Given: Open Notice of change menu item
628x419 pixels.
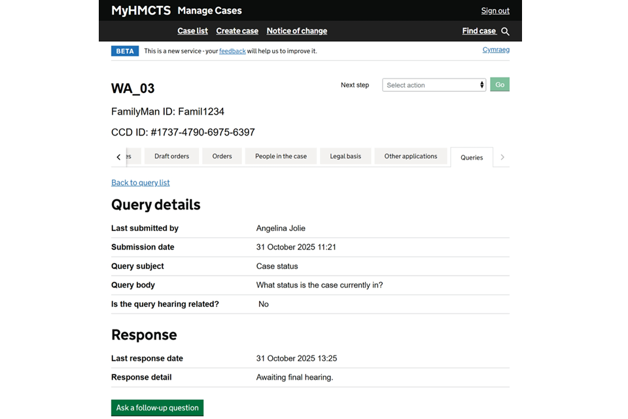Looking at the screenshot, I should [x=296, y=31].
